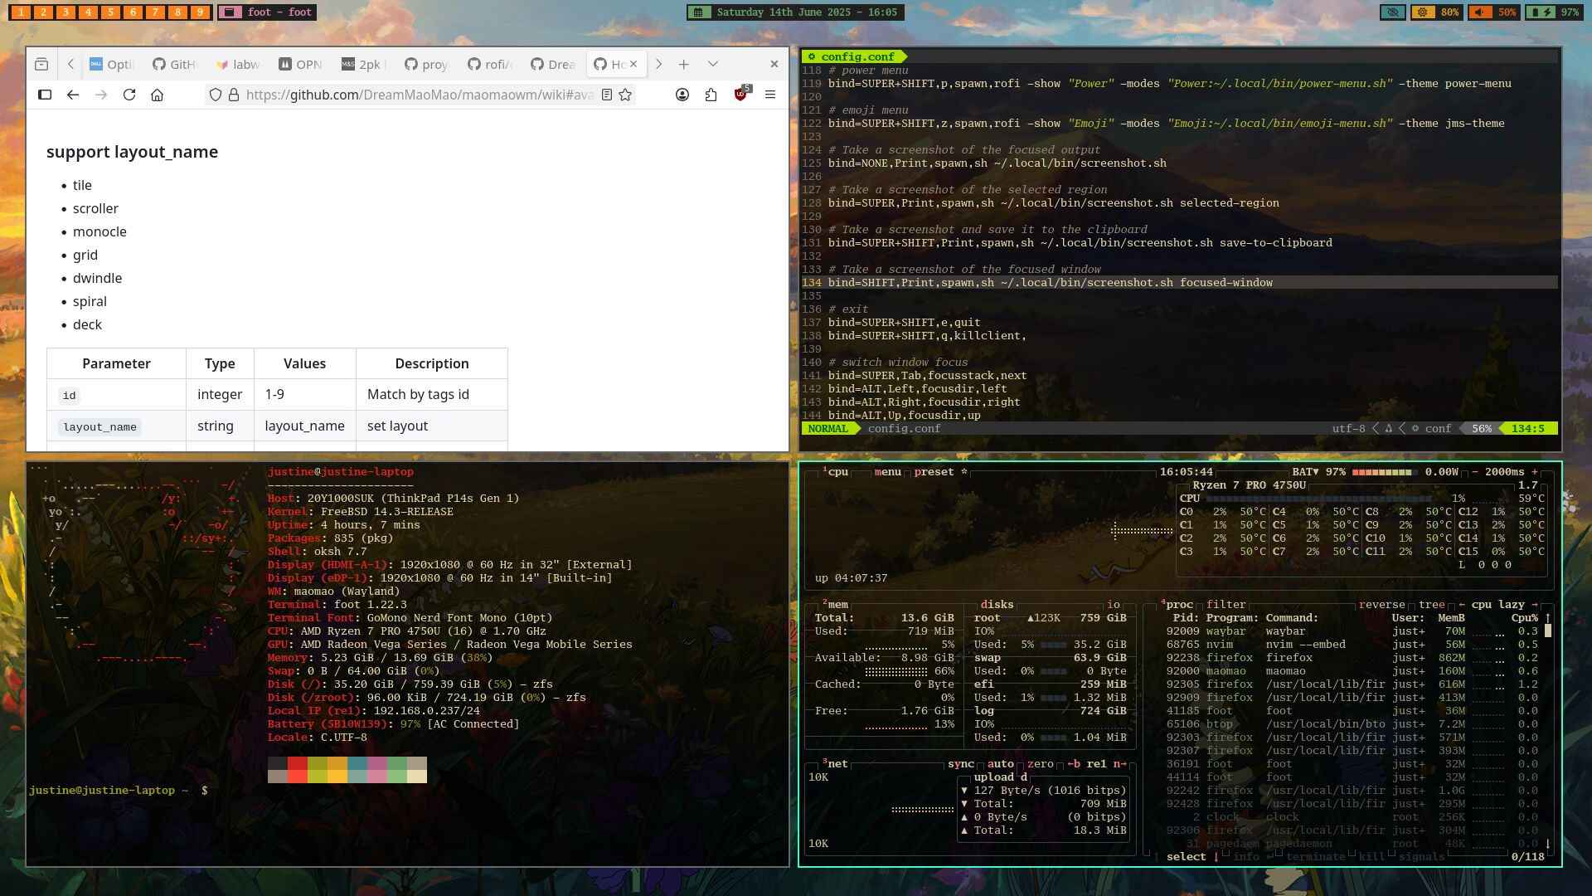This screenshot has width=1592, height=896.
Task: Click btop kill button
Action: point(1371,857)
